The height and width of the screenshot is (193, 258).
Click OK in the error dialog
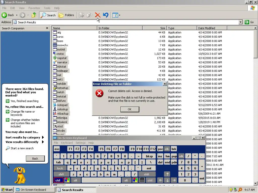130,109
